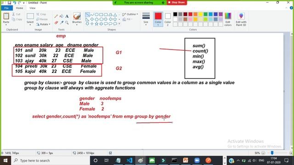Click the Cut button
The image size is (294, 165).
tap(17, 14)
